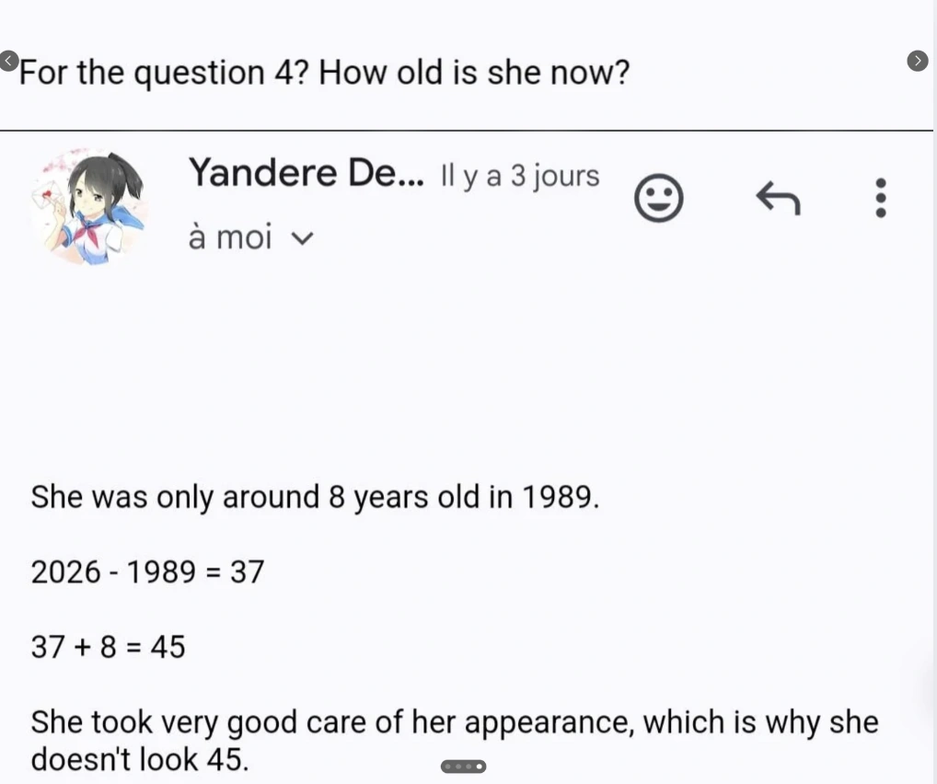The height and width of the screenshot is (784, 937).
Task: Show recipients by clicking à moi text
Action: click(230, 236)
